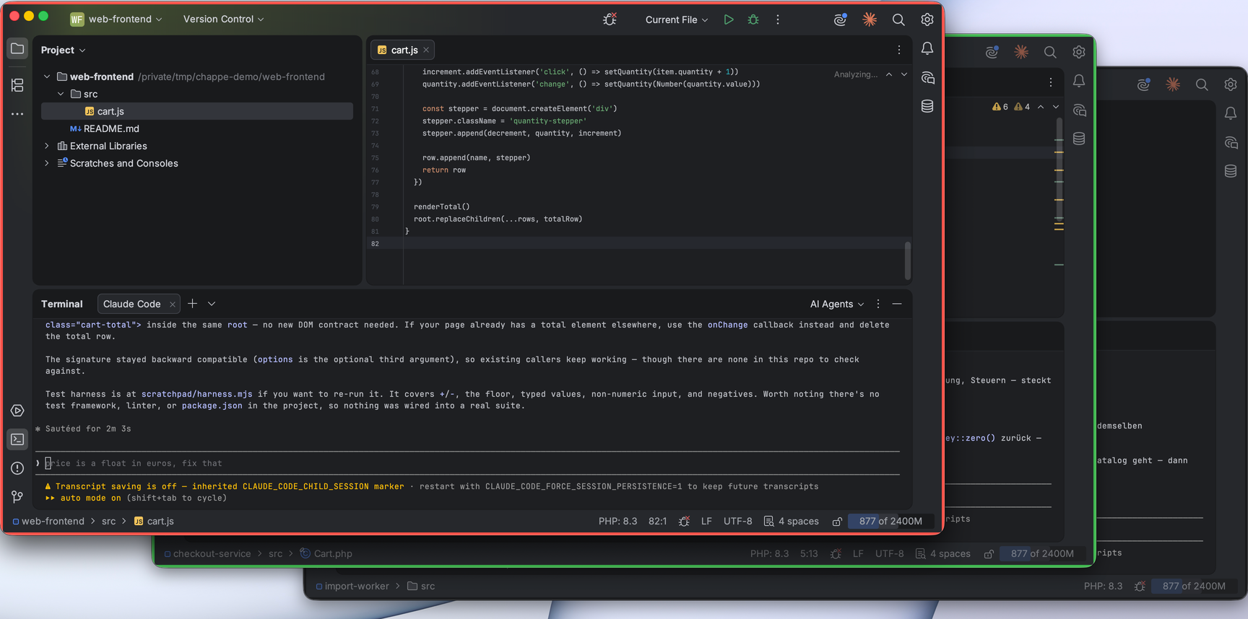This screenshot has width=1248, height=619.
Task: Click import-worker breadcrumb in back window
Action: click(x=352, y=586)
